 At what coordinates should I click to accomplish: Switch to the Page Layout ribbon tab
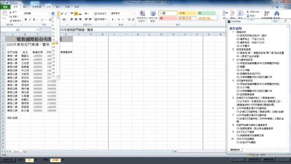tap(37, 7)
